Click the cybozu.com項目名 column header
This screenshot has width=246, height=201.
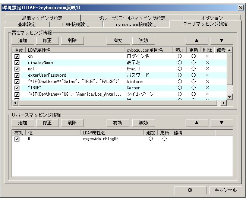click(x=149, y=50)
